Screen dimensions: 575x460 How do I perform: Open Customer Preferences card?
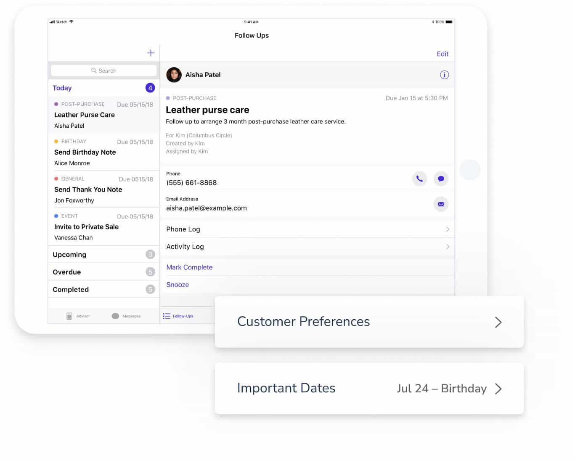pyautogui.click(x=369, y=322)
